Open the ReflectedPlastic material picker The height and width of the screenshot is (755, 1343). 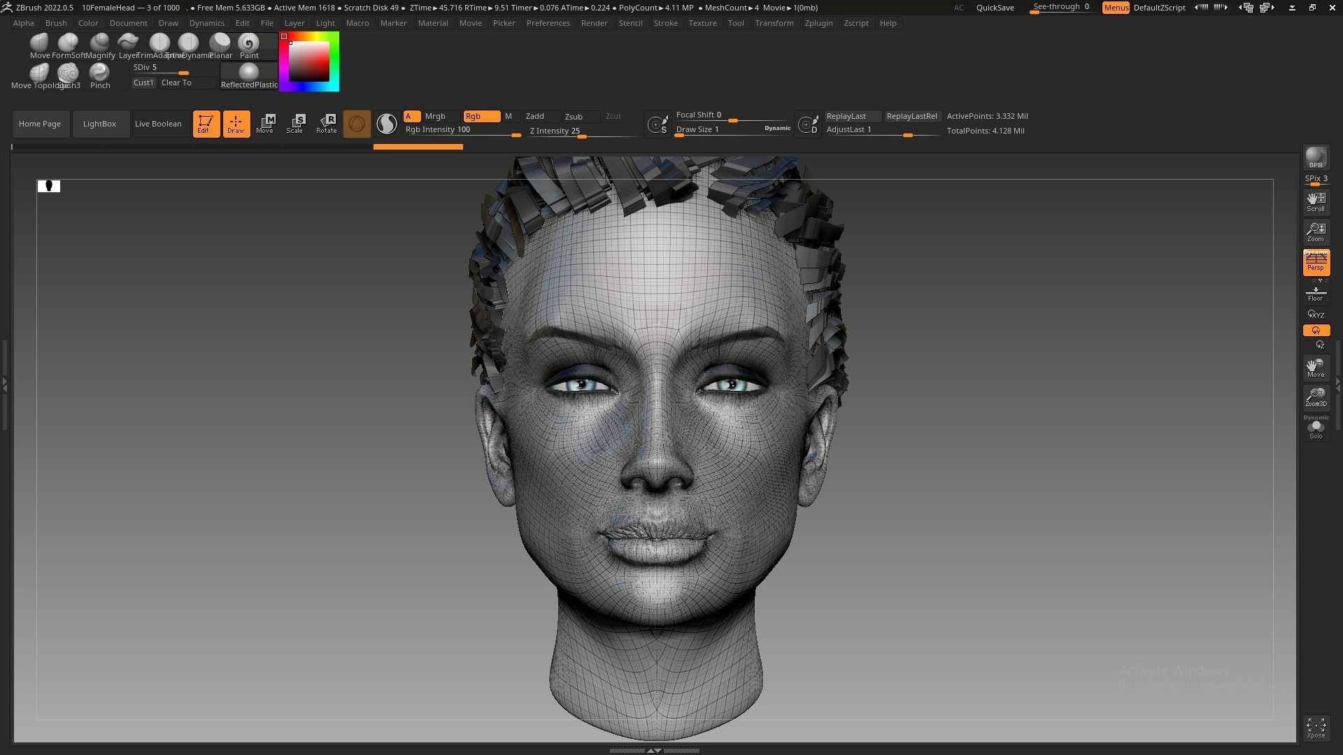tap(249, 75)
